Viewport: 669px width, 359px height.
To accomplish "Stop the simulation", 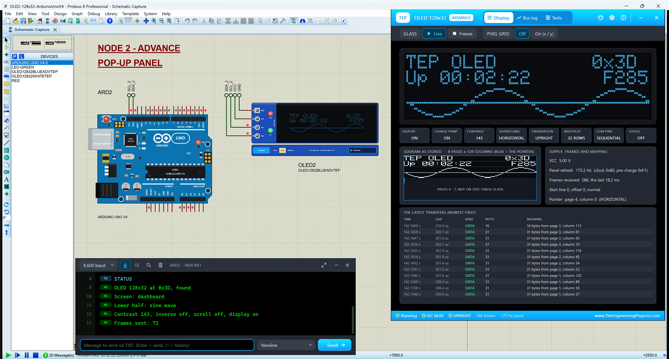I will 36,355.
